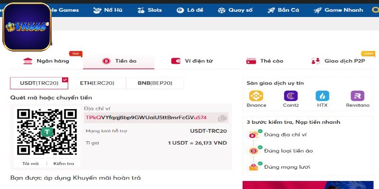Select the USDT(TRC20) currency option
Screen dimensions: 379x189
coord(39,83)
